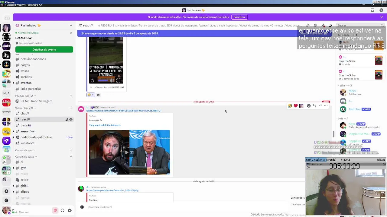Open add reaction picker on message

(x=309, y=106)
